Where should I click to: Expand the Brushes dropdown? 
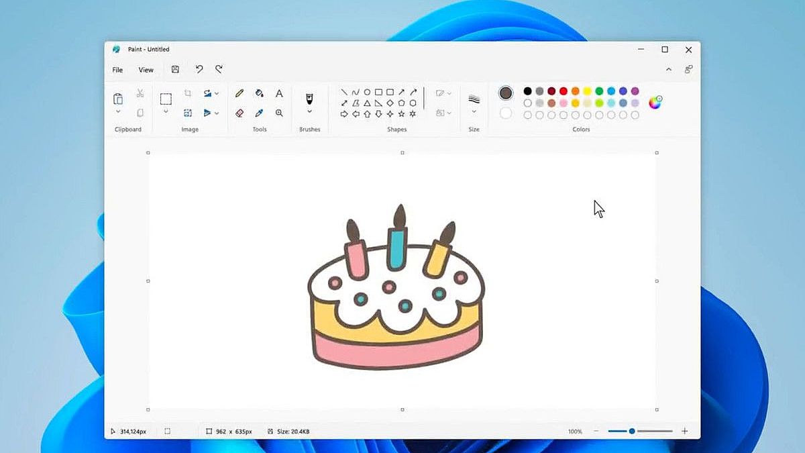[x=309, y=111]
